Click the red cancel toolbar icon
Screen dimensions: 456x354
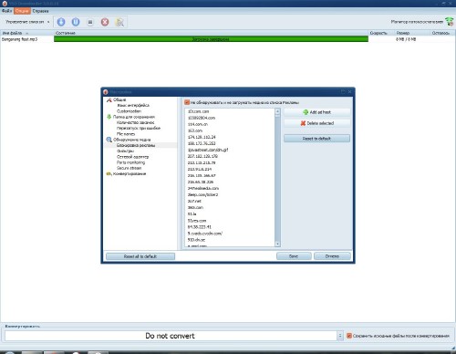(x=105, y=22)
